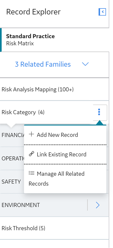The width and height of the screenshot is (113, 248).
Task: Select the OPERATIONAL risk category record
Action: click(x=13, y=159)
